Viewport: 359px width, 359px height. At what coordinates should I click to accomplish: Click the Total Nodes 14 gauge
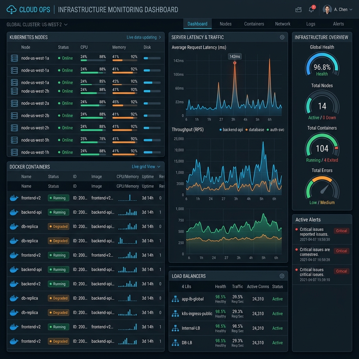[322, 103]
